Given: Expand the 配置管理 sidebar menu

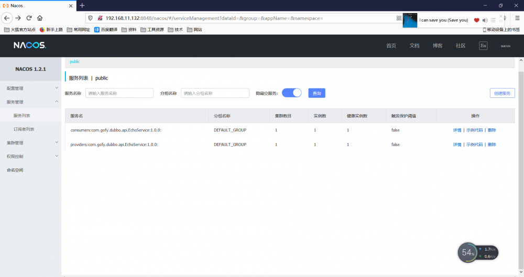Looking at the screenshot, I should pos(31,88).
